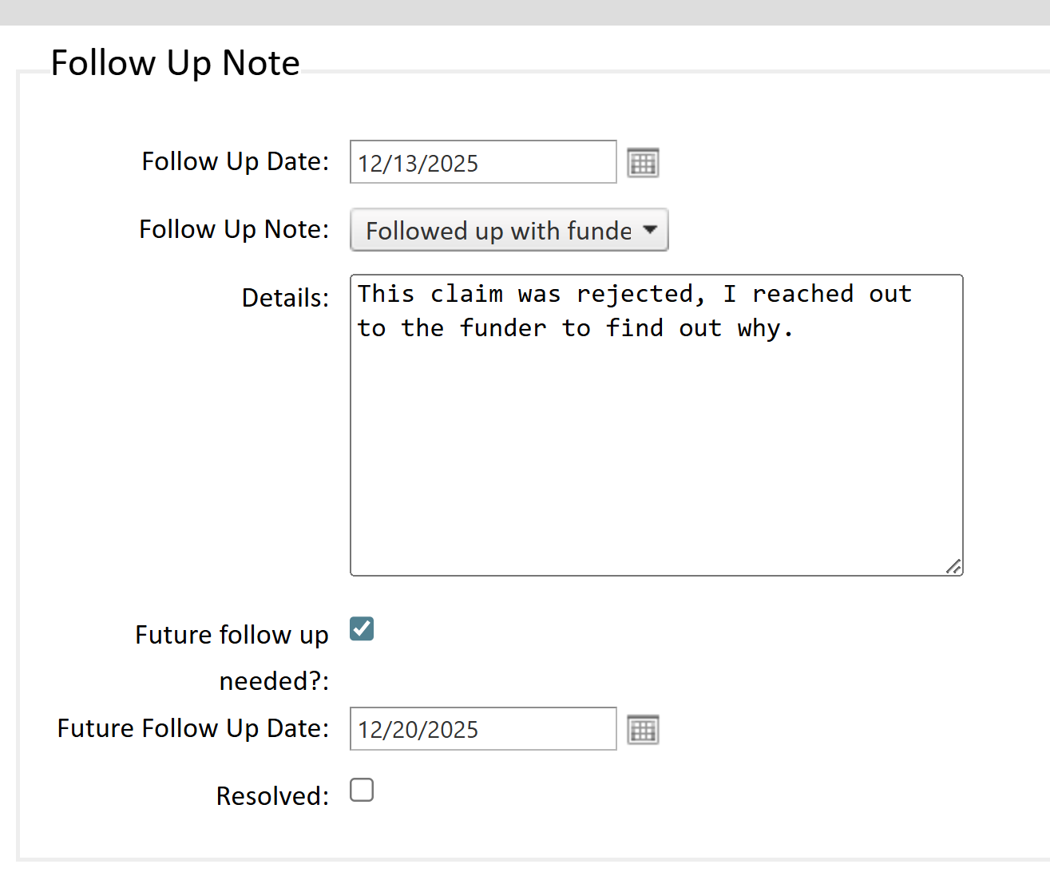The height and width of the screenshot is (872, 1050).
Task: Uncheck the Future follow up needed checkbox
Action: tap(362, 629)
